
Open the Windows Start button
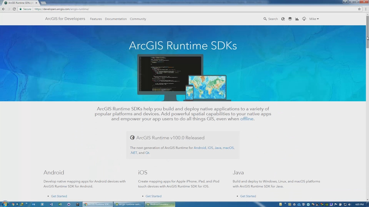click(x=5, y=204)
